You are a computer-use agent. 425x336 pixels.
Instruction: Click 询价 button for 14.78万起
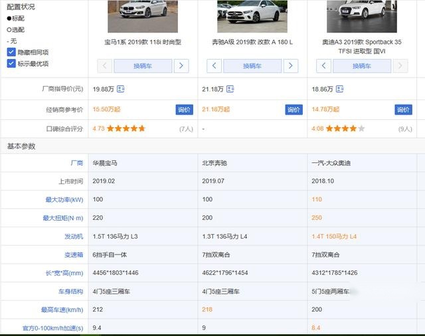403,109
